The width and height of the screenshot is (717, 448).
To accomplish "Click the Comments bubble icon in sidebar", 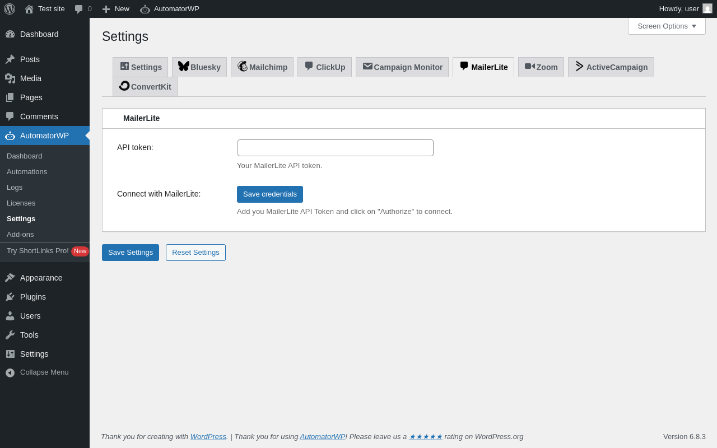I will (x=10, y=116).
